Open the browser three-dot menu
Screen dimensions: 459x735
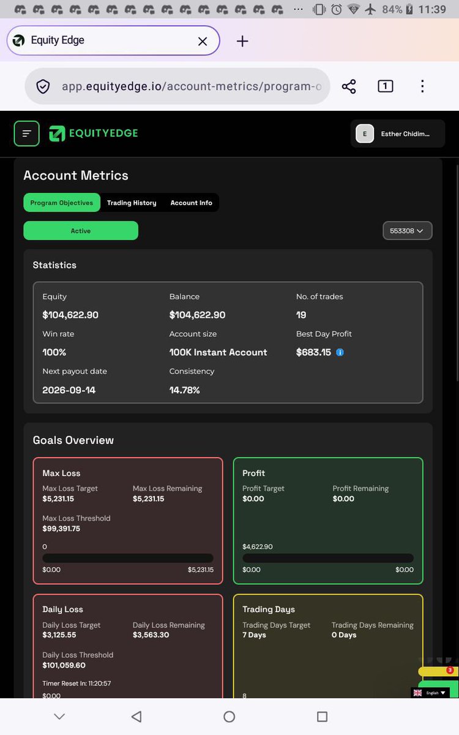click(x=422, y=86)
